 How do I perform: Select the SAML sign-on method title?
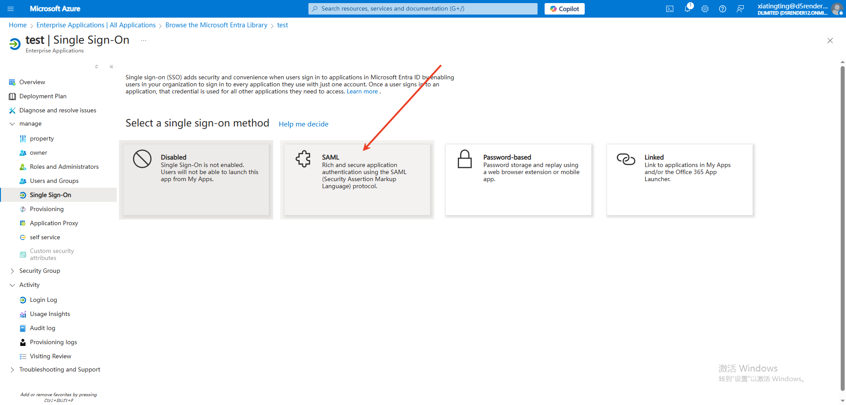(330, 157)
